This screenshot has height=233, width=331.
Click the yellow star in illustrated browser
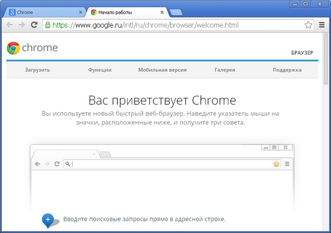[276, 164]
